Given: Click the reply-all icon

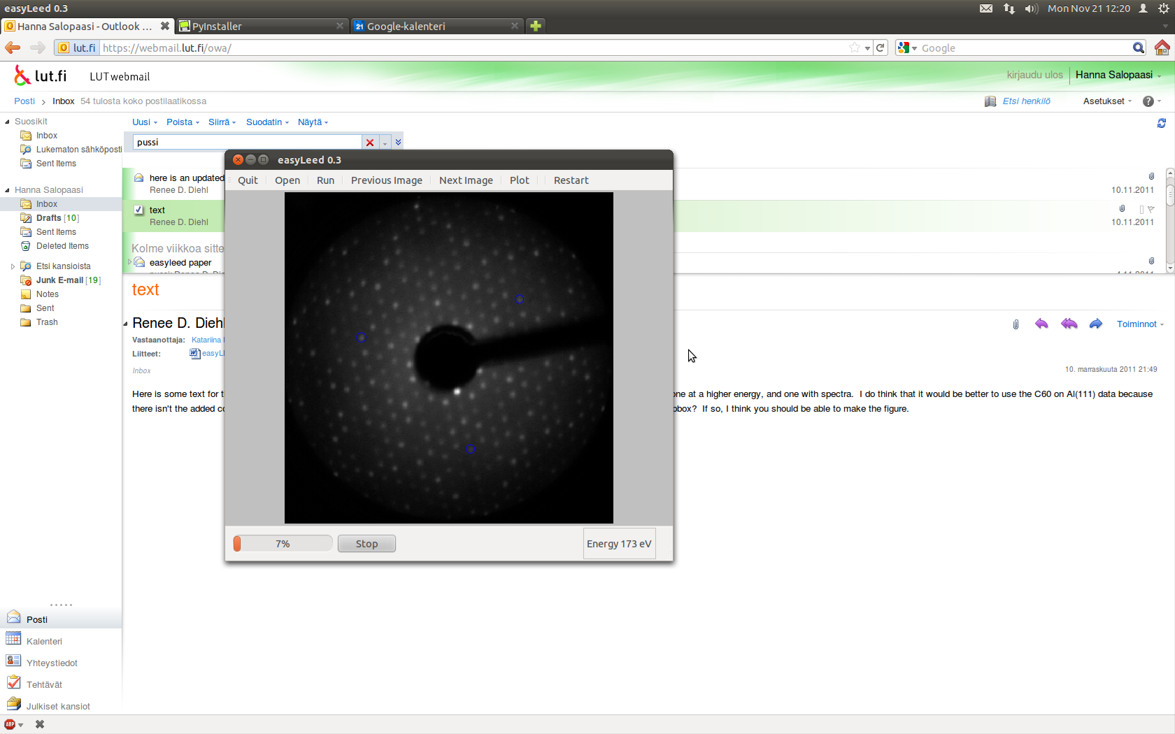Looking at the screenshot, I should coord(1069,324).
